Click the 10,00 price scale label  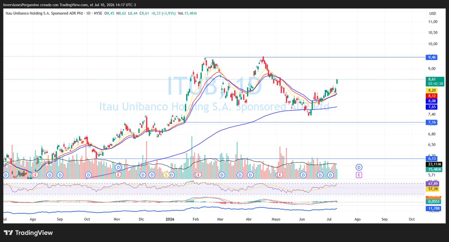click(433, 44)
